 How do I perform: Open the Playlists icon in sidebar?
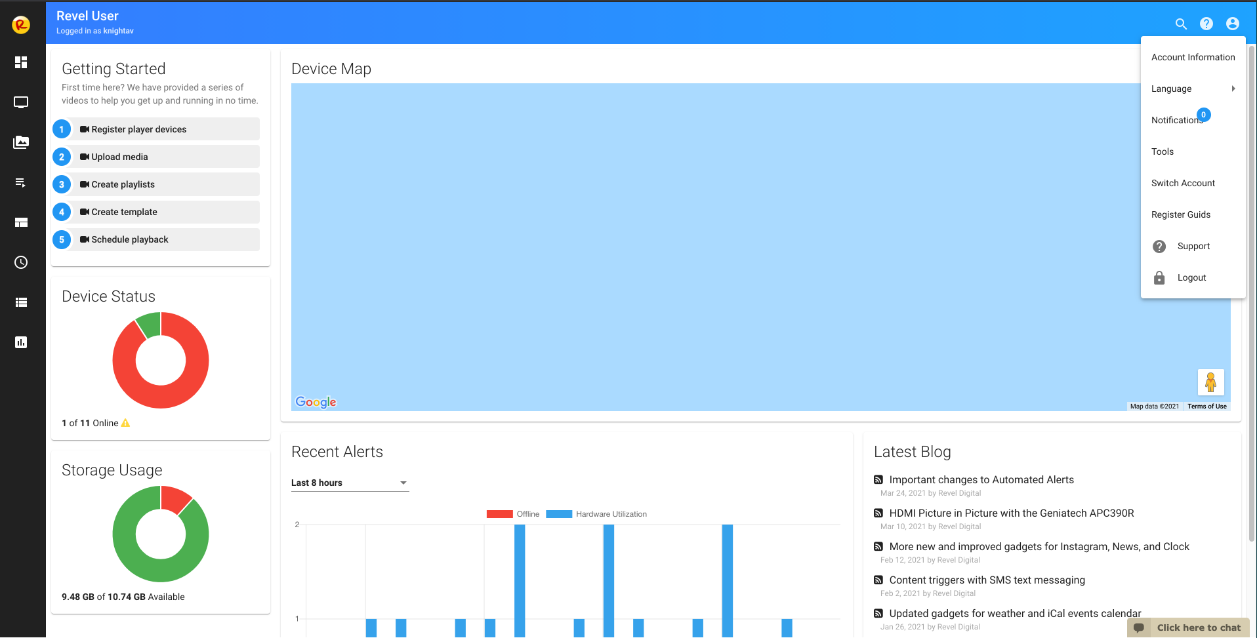(21, 182)
